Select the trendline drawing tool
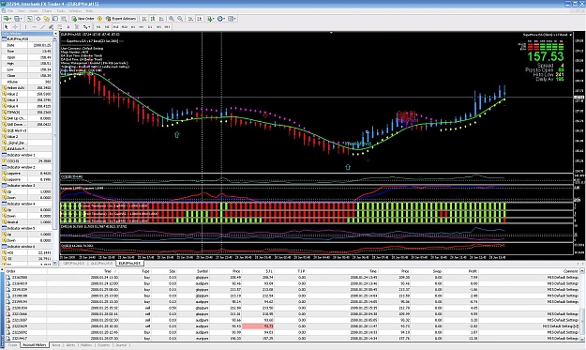586x350 pixels. coord(42,27)
